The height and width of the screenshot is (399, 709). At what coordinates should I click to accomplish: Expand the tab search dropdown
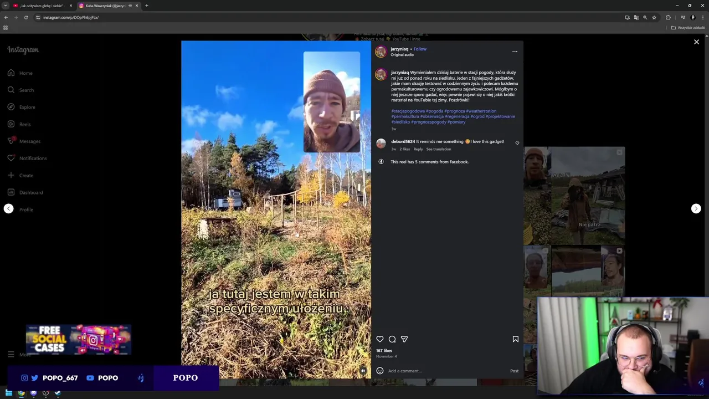point(5,6)
